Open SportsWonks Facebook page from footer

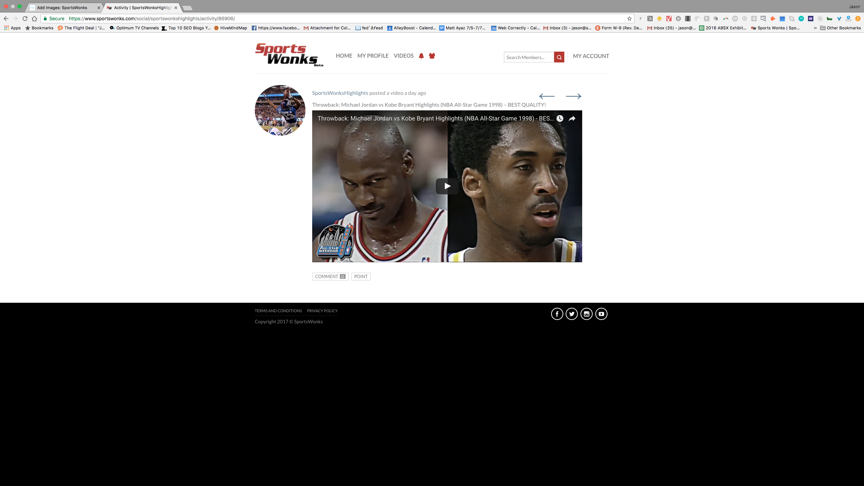coord(557,314)
